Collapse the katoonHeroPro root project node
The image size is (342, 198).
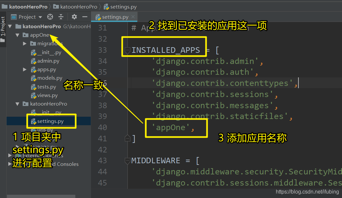pyautogui.click(x=10, y=27)
